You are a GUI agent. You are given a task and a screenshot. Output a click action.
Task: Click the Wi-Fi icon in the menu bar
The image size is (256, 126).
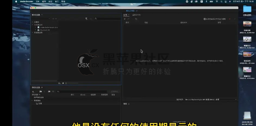point(217,1)
